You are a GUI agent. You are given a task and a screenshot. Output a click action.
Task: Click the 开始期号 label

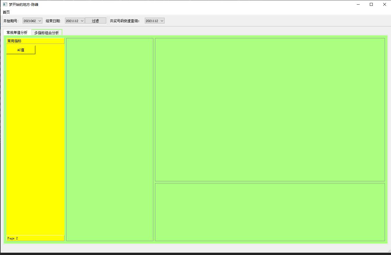point(11,21)
